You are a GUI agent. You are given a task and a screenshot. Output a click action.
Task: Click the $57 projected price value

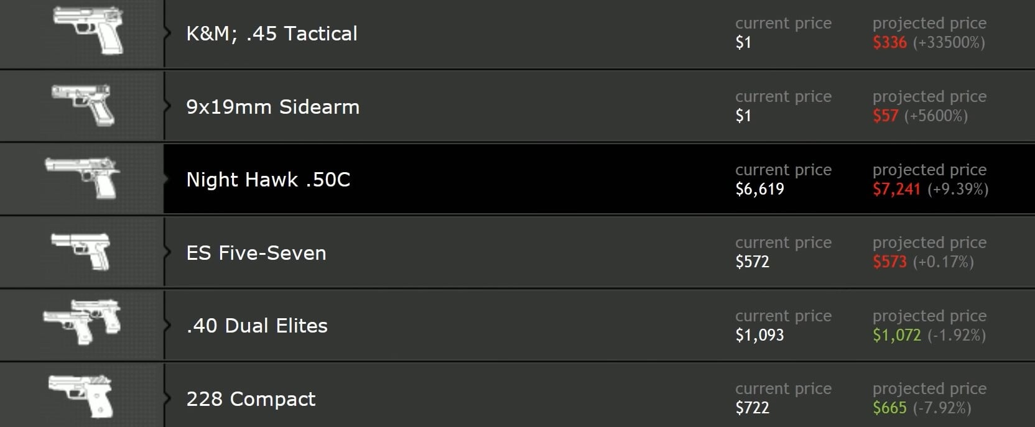click(885, 116)
